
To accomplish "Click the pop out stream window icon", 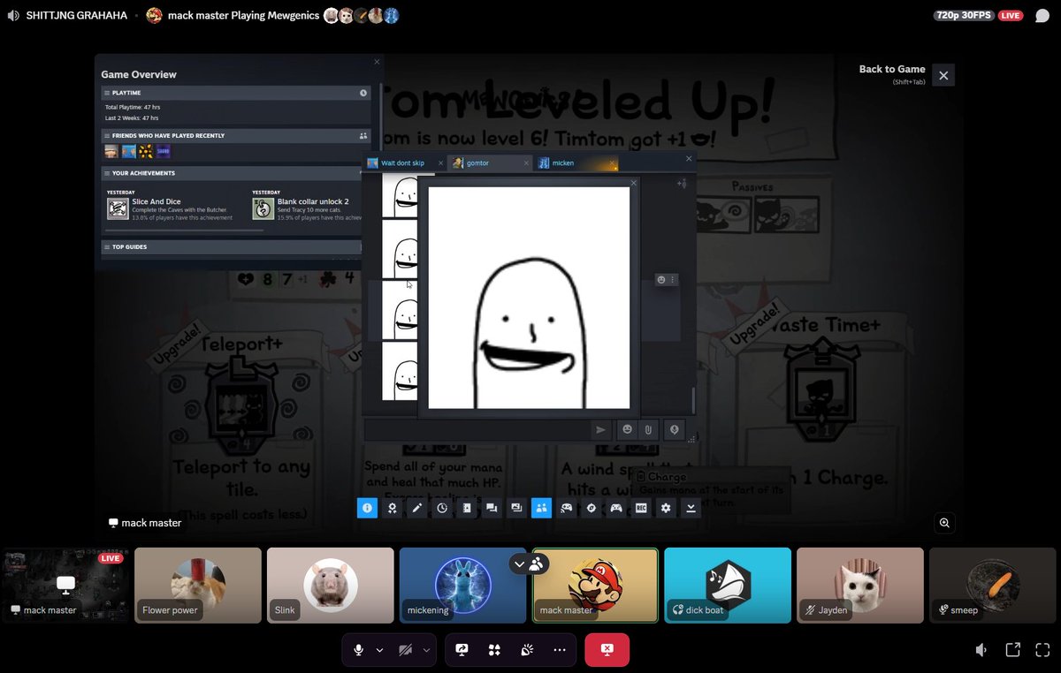I will (x=1013, y=649).
